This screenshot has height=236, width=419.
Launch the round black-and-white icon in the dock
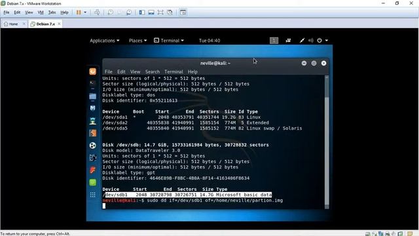pyautogui.click(x=93, y=146)
